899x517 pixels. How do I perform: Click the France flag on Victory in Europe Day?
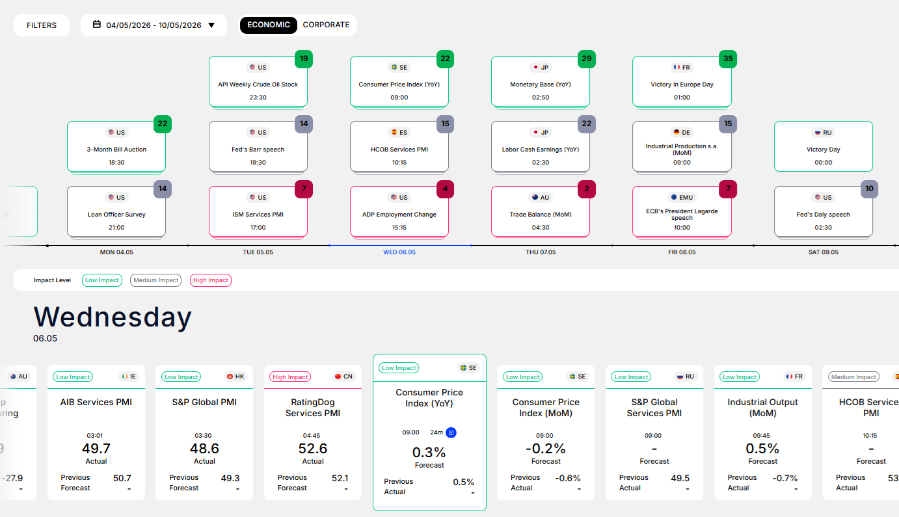point(677,67)
